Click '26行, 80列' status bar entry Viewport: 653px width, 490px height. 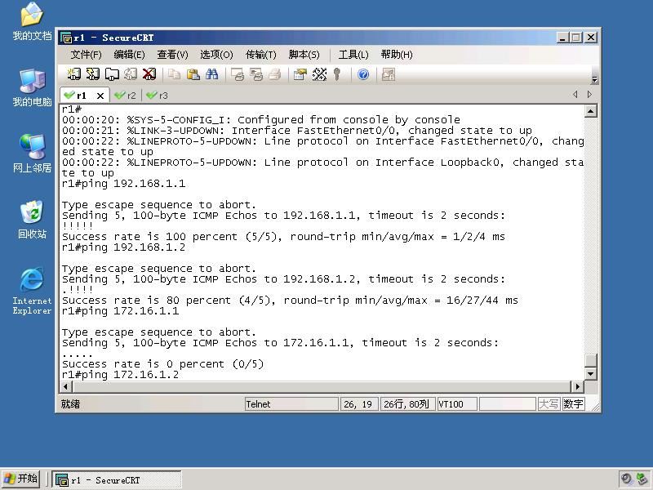pos(407,403)
